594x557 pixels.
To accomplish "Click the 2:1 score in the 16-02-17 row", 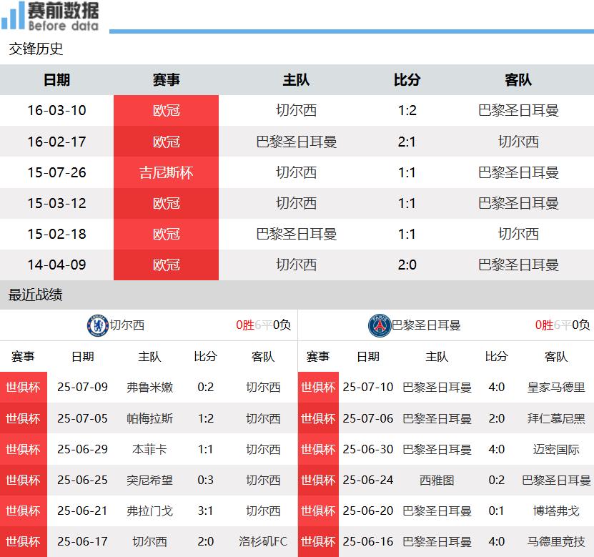I will [407, 142].
